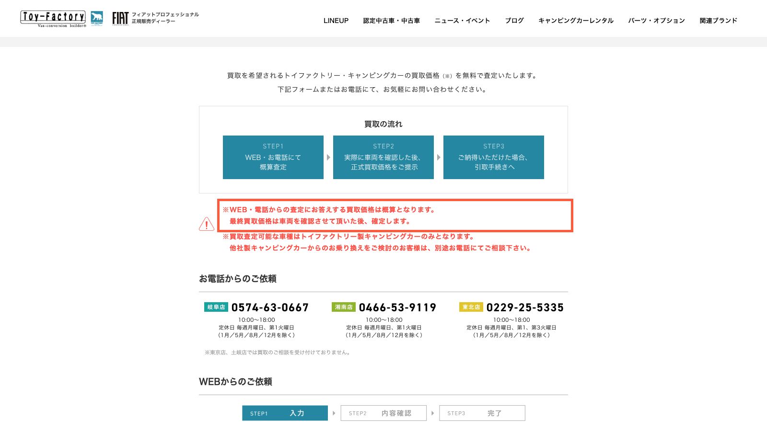Screen dimensions: 767x431
Task: Click STEP2 正式買取価格をご提示 box
Action: [383, 157]
